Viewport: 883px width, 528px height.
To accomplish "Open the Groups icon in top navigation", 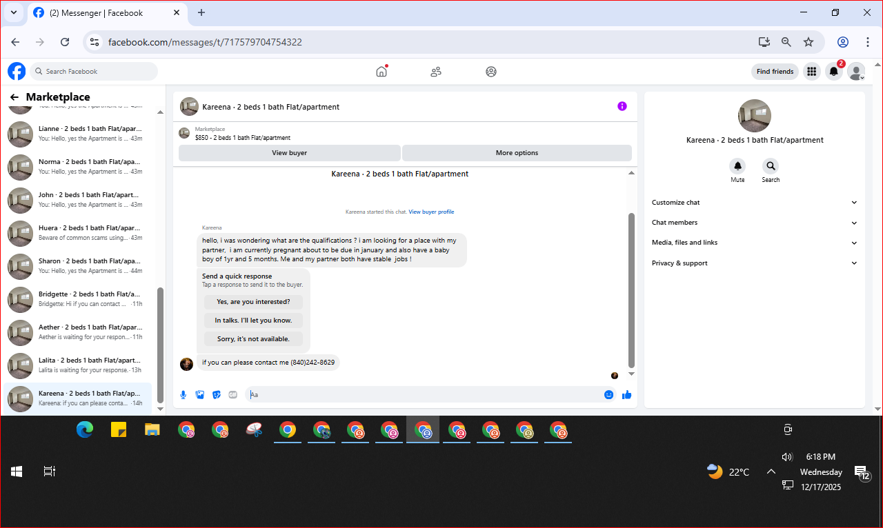I will click(x=491, y=71).
